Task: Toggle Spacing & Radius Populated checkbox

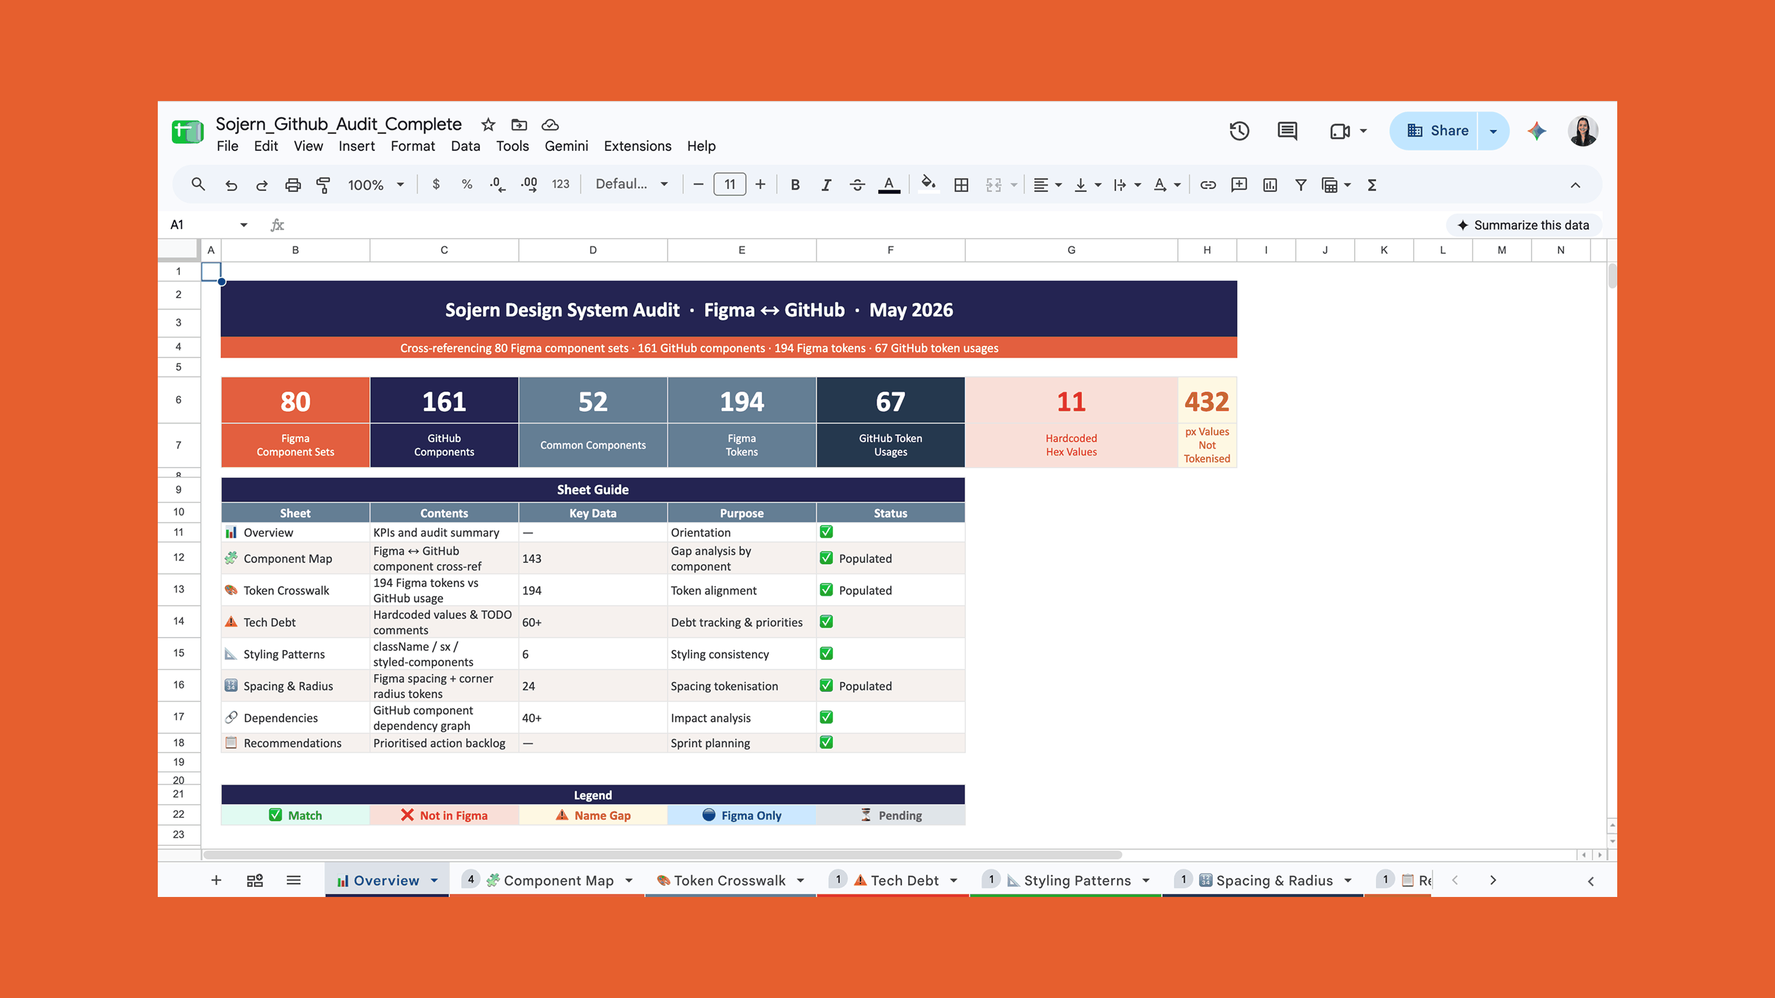Action: click(x=826, y=685)
